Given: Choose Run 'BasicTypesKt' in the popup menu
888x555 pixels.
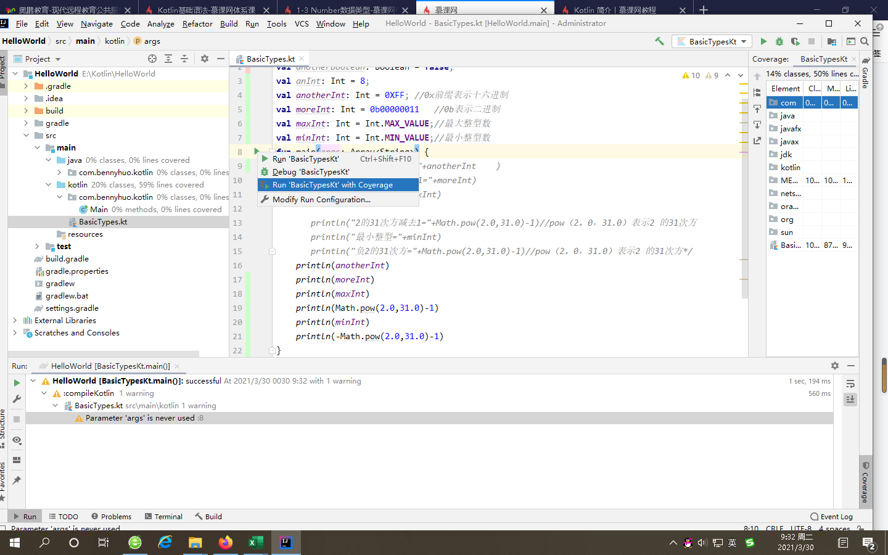Looking at the screenshot, I should click(338, 158).
